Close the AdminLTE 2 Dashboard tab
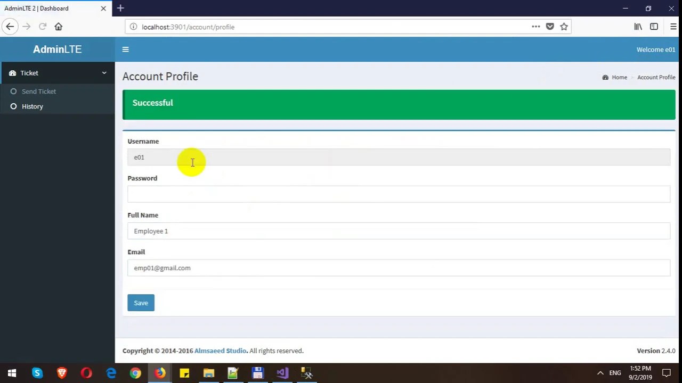 103,9
